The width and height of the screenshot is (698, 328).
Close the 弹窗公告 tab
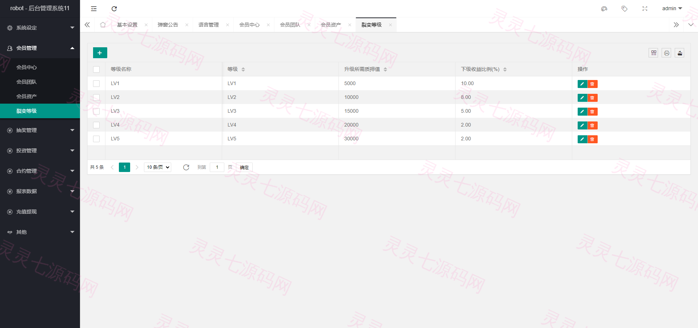pos(187,25)
